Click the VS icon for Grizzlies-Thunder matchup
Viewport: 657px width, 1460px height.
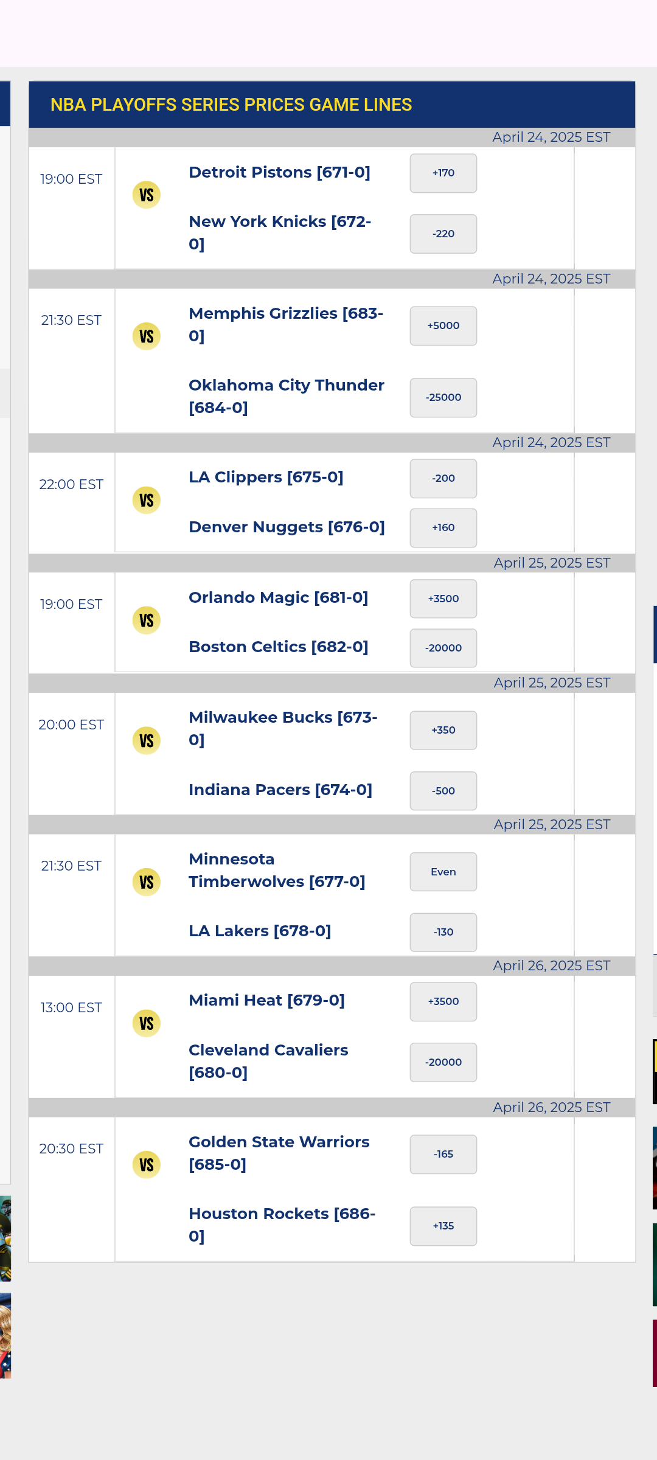pyautogui.click(x=147, y=336)
